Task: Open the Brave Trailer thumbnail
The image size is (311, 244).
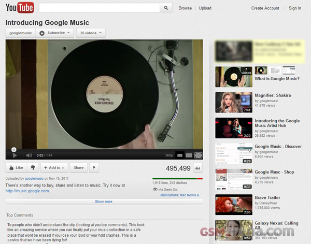Action: [234, 205]
